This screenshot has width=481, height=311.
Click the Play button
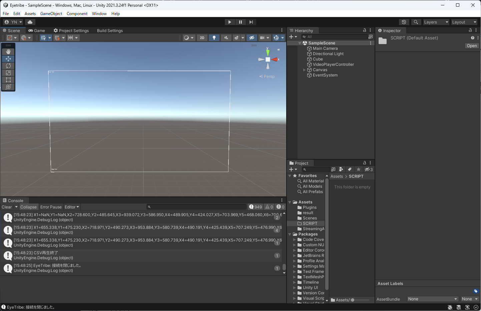coord(229,22)
